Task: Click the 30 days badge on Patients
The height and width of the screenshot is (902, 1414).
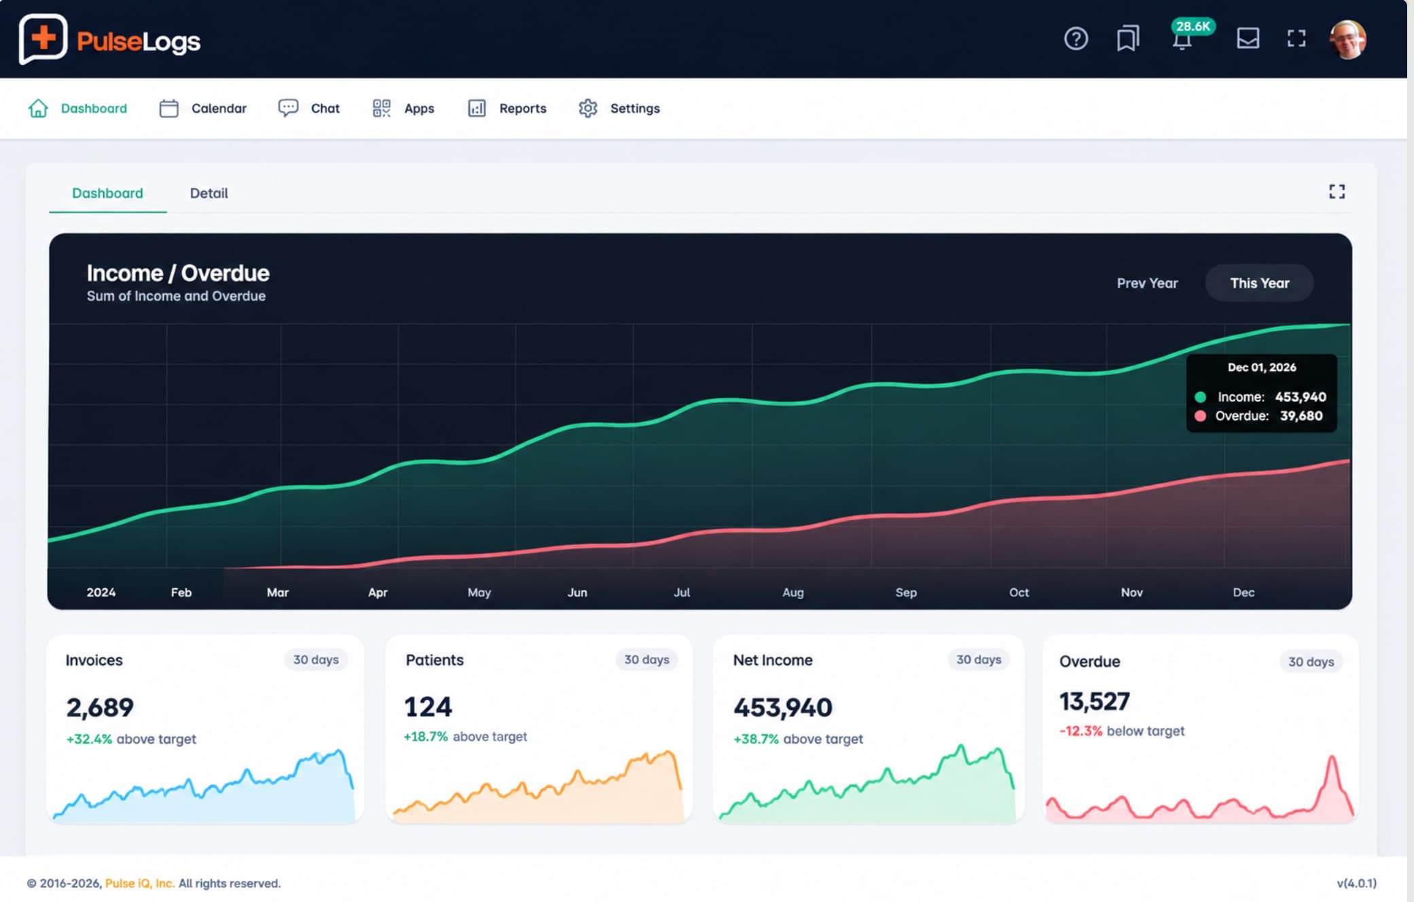Action: coord(647,660)
